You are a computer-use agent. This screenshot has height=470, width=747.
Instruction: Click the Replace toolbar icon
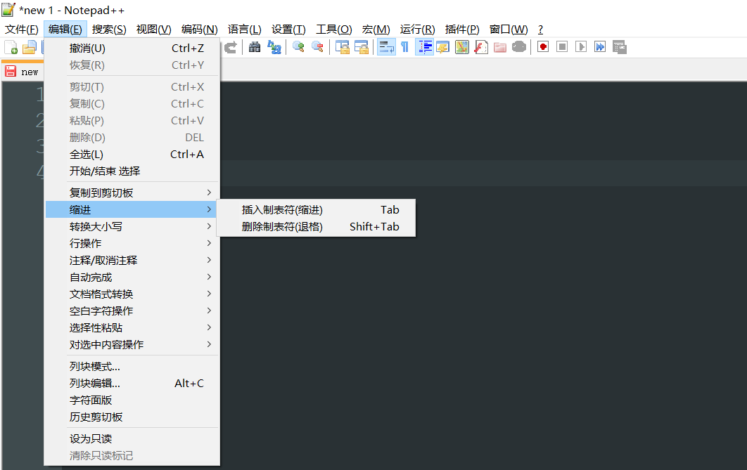(x=274, y=47)
